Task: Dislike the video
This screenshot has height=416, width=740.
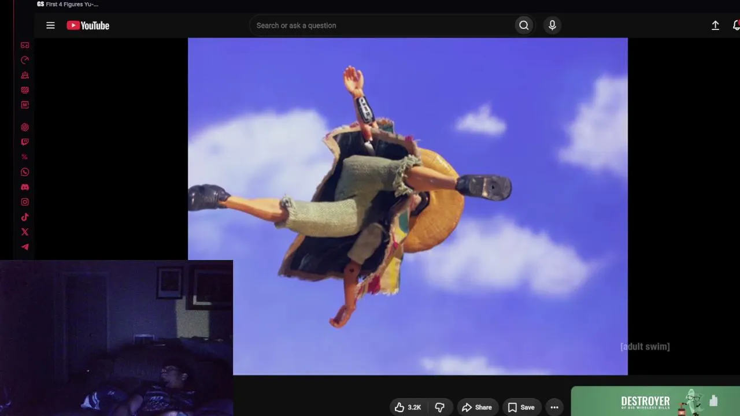Action: coord(440,407)
